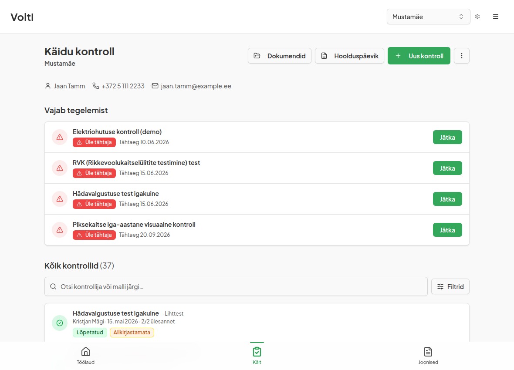The height and width of the screenshot is (370, 514).
Task: Click the Üle tähtaja badge dated 10.06.2026
Action: [94, 142]
